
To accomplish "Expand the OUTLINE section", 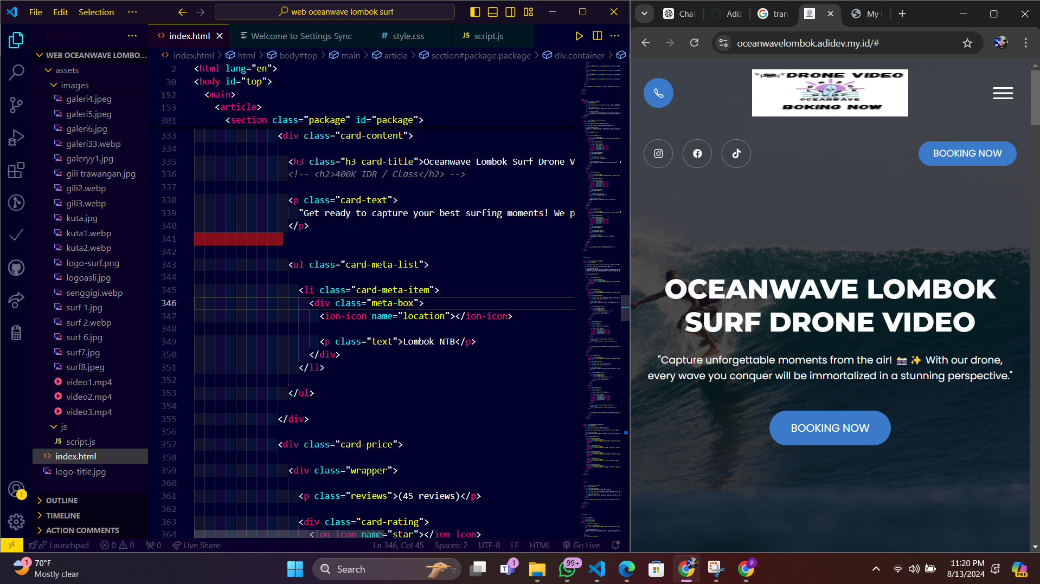I will coord(62,501).
